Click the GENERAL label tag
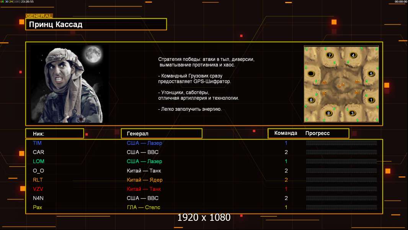408x230 pixels. click(x=39, y=16)
